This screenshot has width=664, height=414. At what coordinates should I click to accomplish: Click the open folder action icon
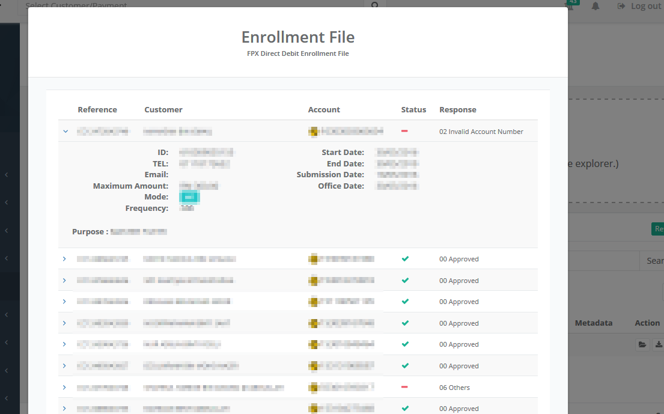coord(643,345)
